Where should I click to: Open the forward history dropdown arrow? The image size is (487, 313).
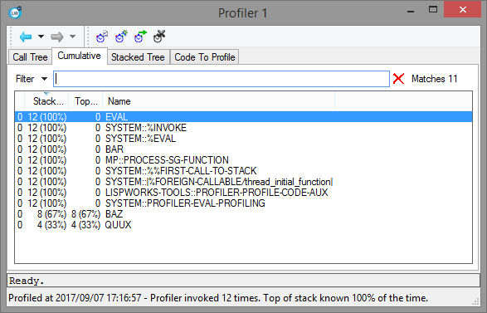72,37
